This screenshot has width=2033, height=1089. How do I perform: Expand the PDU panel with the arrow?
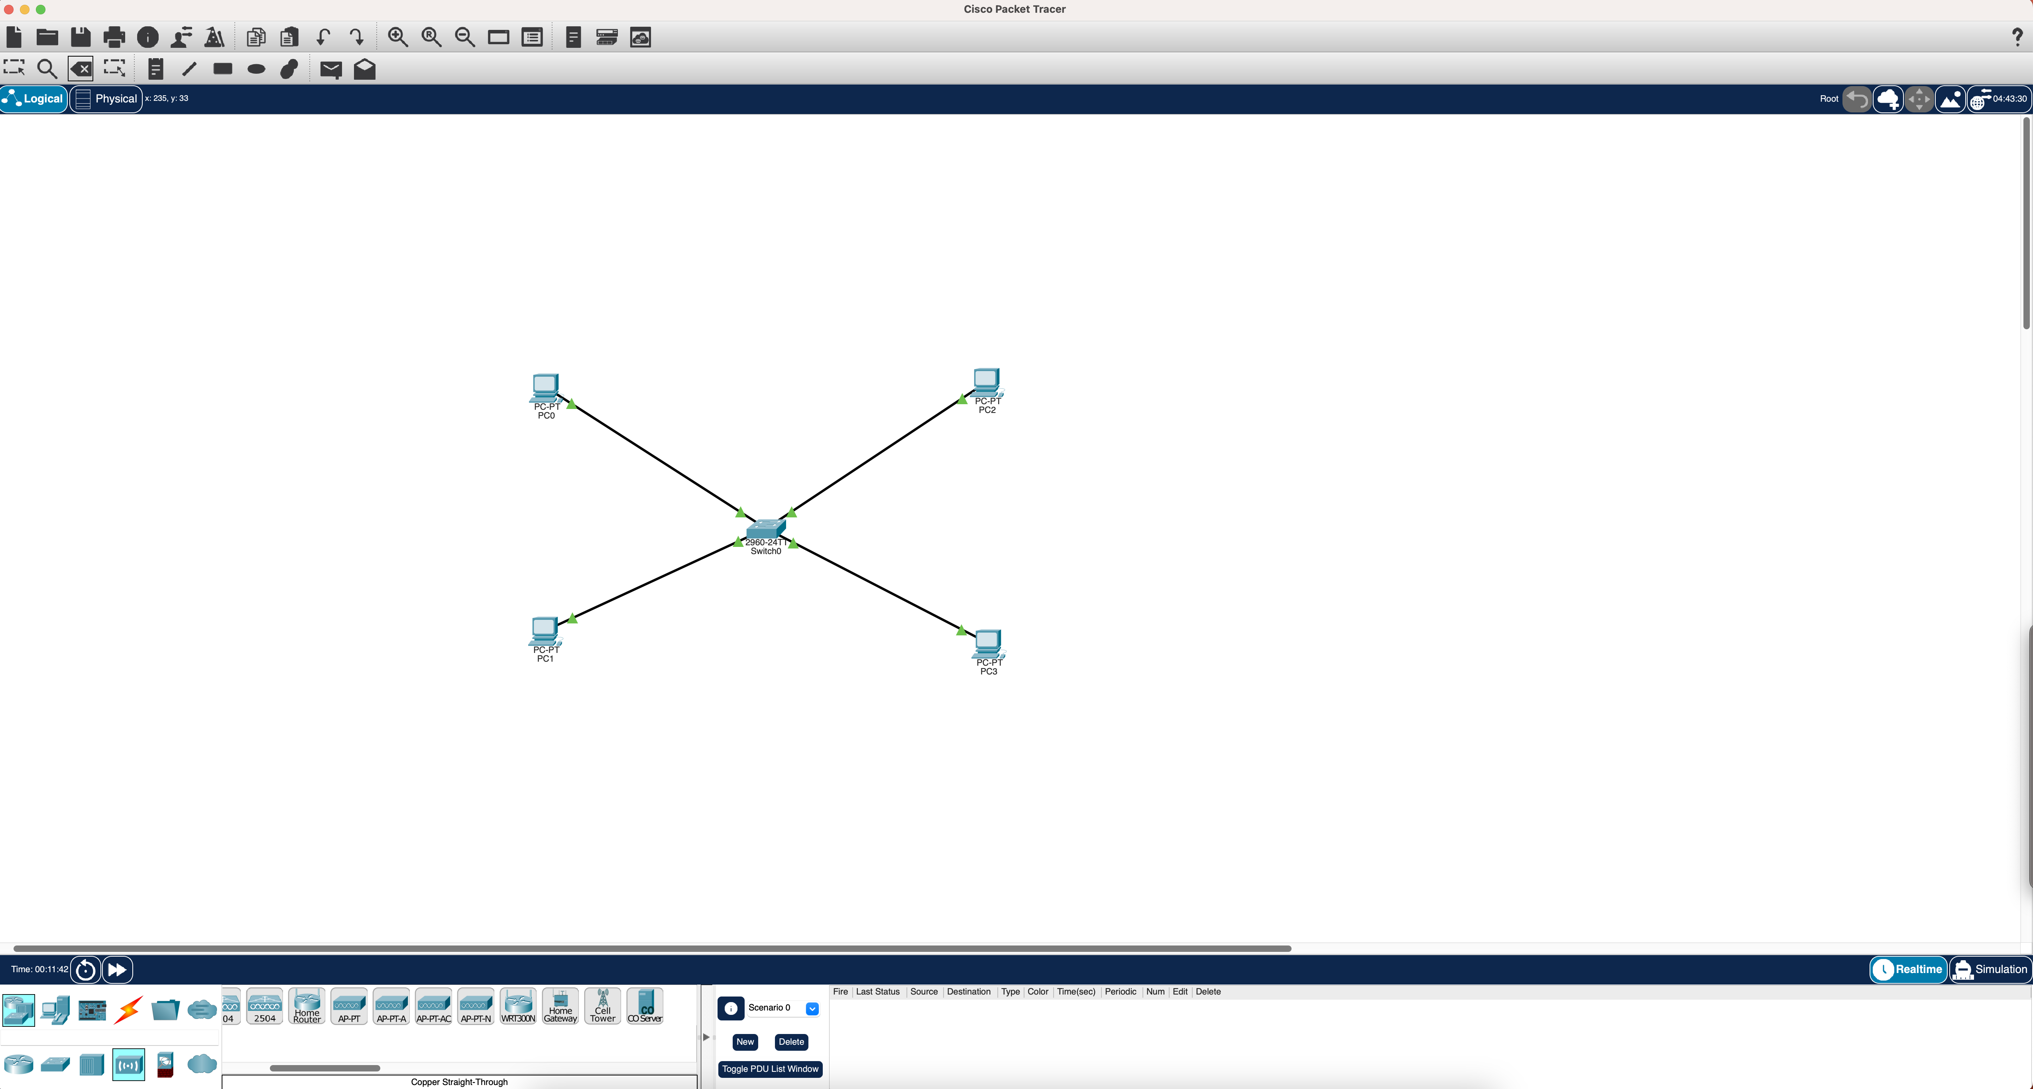pyautogui.click(x=706, y=1037)
